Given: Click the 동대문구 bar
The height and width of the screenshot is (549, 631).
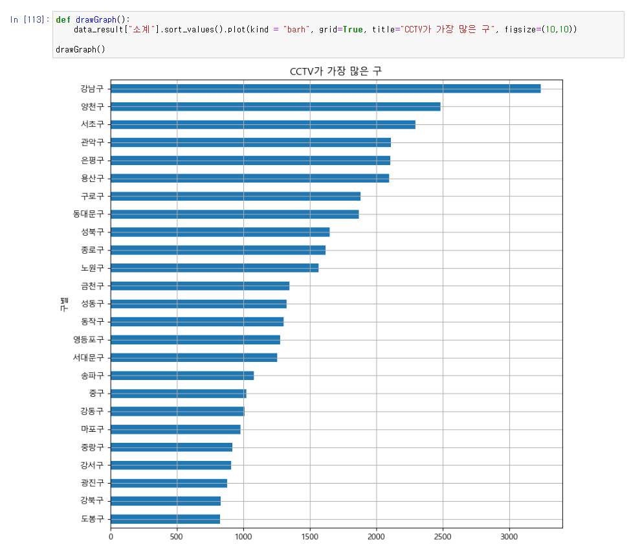Looking at the screenshot, I should [x=235, y=214].
